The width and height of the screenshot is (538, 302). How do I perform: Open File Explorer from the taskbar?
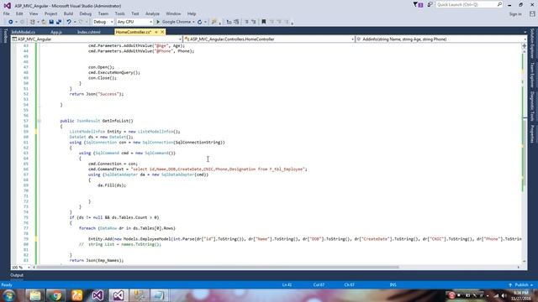[35, 295]
